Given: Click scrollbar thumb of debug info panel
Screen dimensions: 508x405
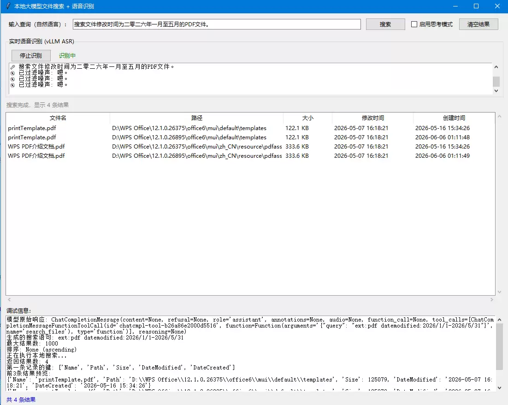Looking at the screenshot, I should (x=499, y=346).
